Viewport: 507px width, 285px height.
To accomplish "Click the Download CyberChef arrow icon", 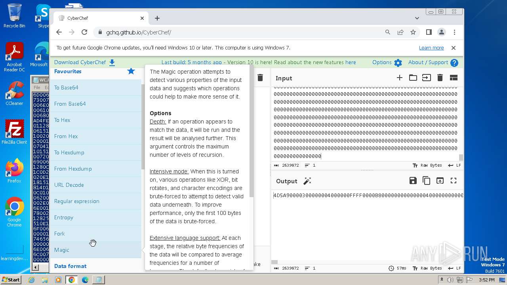I will [x=112, y=62].
